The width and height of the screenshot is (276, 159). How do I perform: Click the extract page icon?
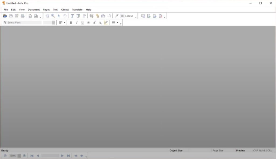(154, 16)
